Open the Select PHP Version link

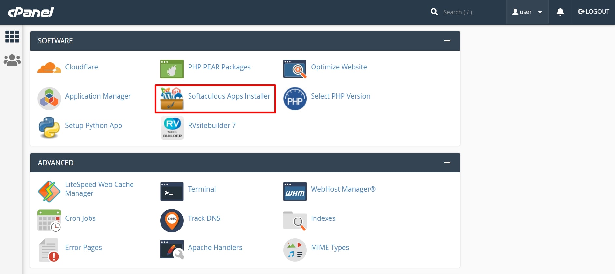[341, 96]
